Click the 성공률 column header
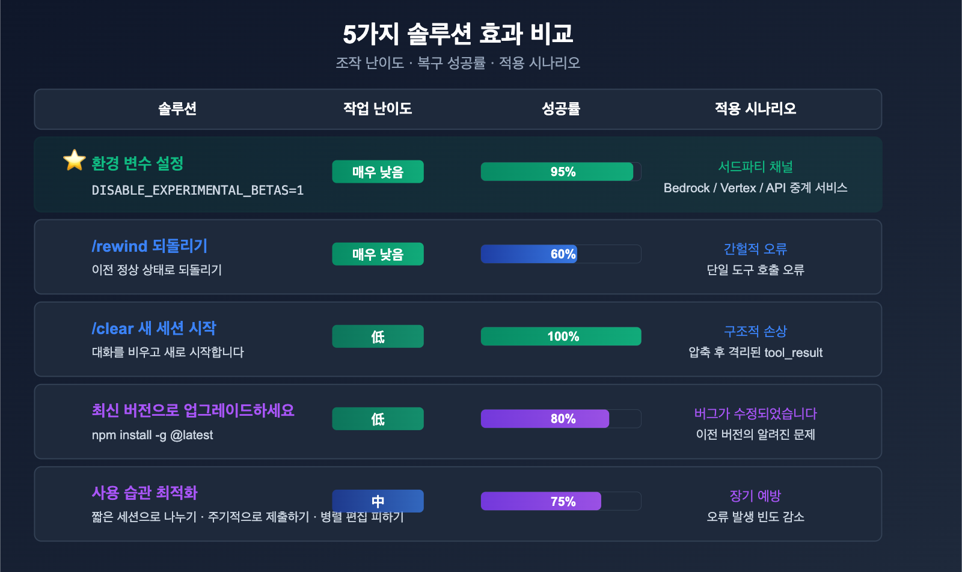The height and width of the screenshot is (572, 962). point(561,109)
